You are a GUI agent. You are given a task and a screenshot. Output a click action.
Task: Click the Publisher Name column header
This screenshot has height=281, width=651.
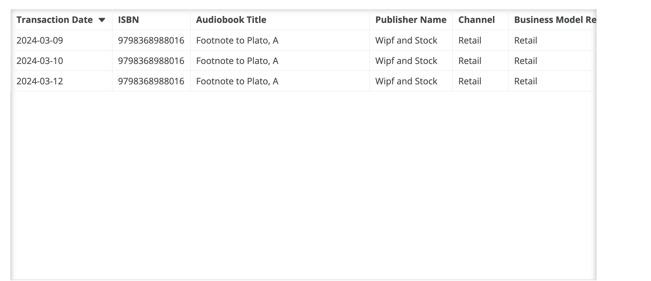[411, 20]
